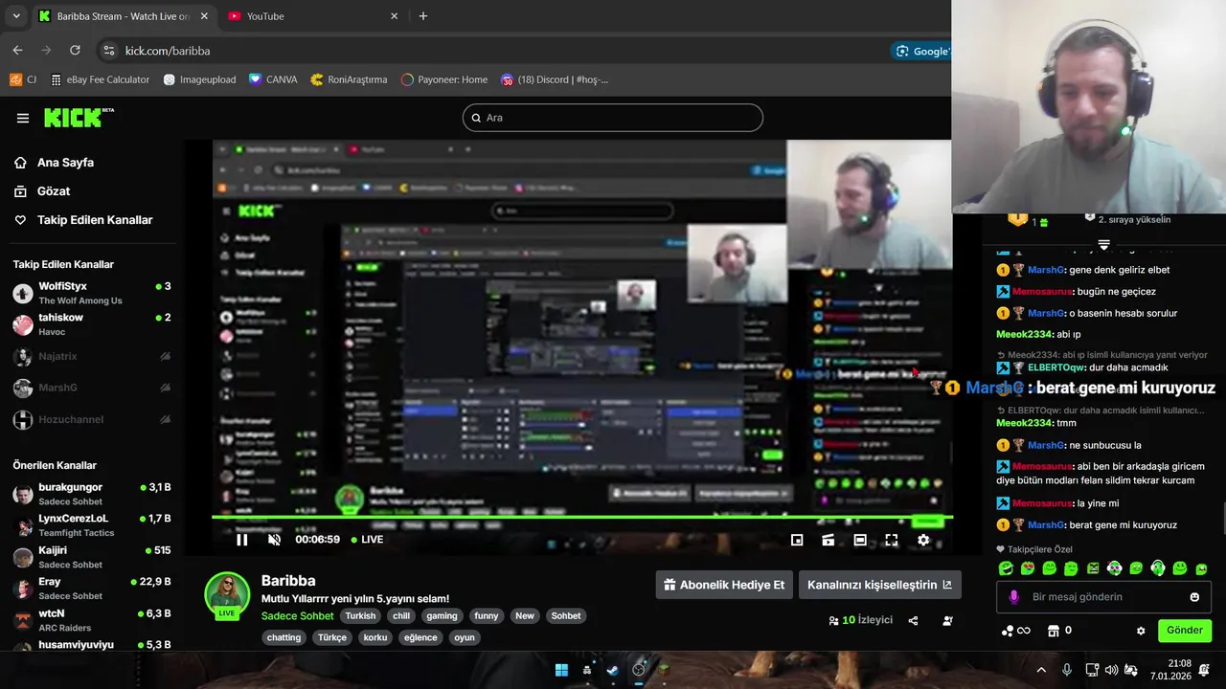Click Baribba's channel avatar
The height and width of the screenshot is (689, 1226).
pyautogui.click(x=227, y=594)
